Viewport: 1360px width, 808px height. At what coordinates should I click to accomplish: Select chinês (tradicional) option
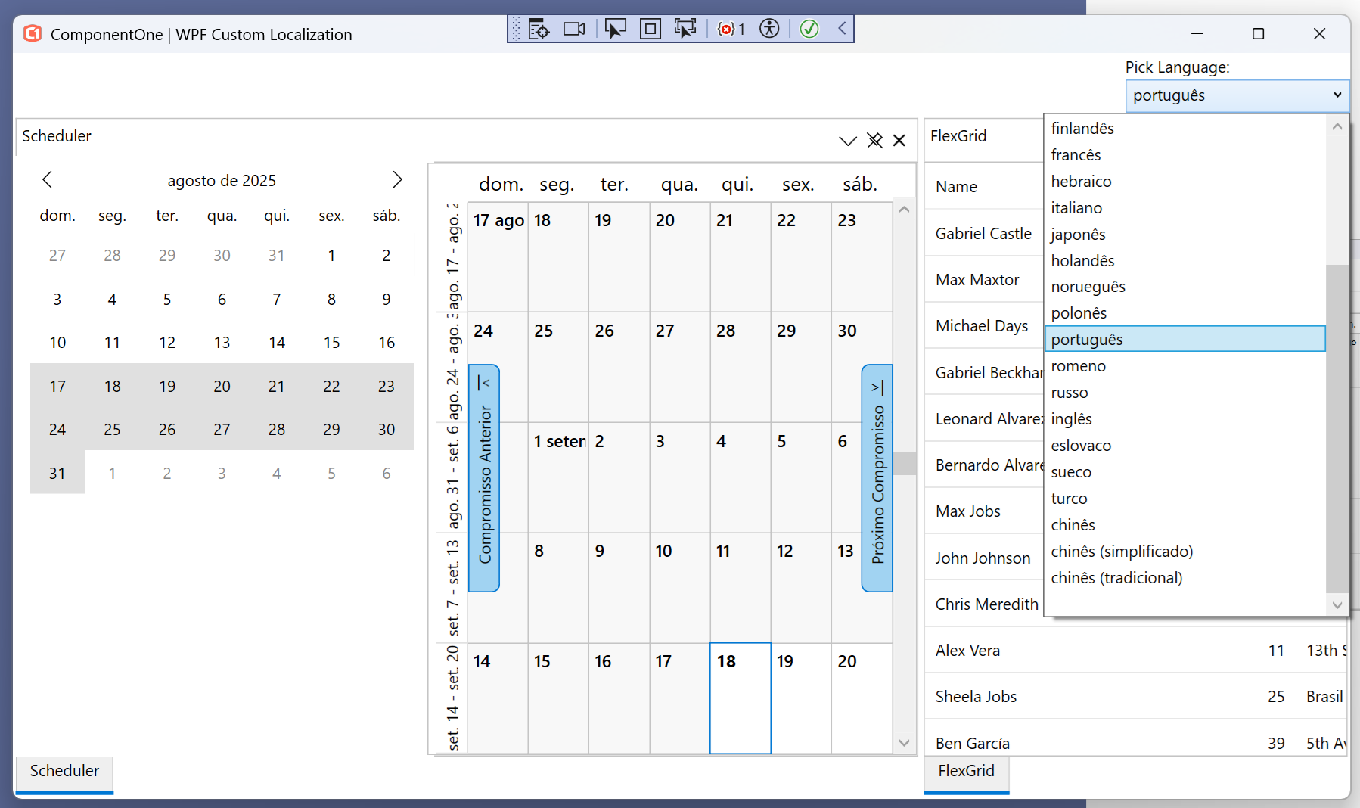1185,578
